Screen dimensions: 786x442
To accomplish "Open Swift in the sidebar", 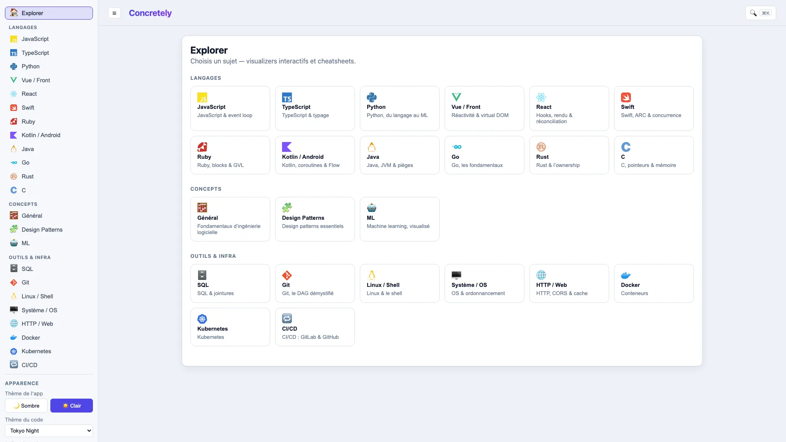I will point(49,108).
